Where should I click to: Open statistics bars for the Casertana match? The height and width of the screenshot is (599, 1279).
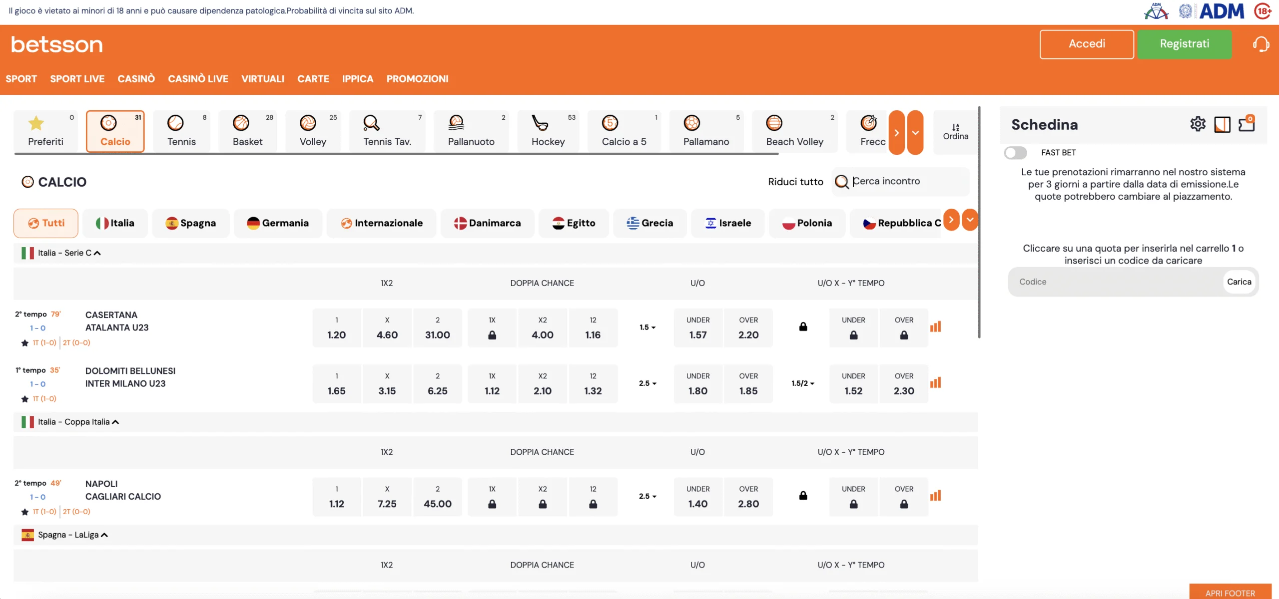(936, 327)
